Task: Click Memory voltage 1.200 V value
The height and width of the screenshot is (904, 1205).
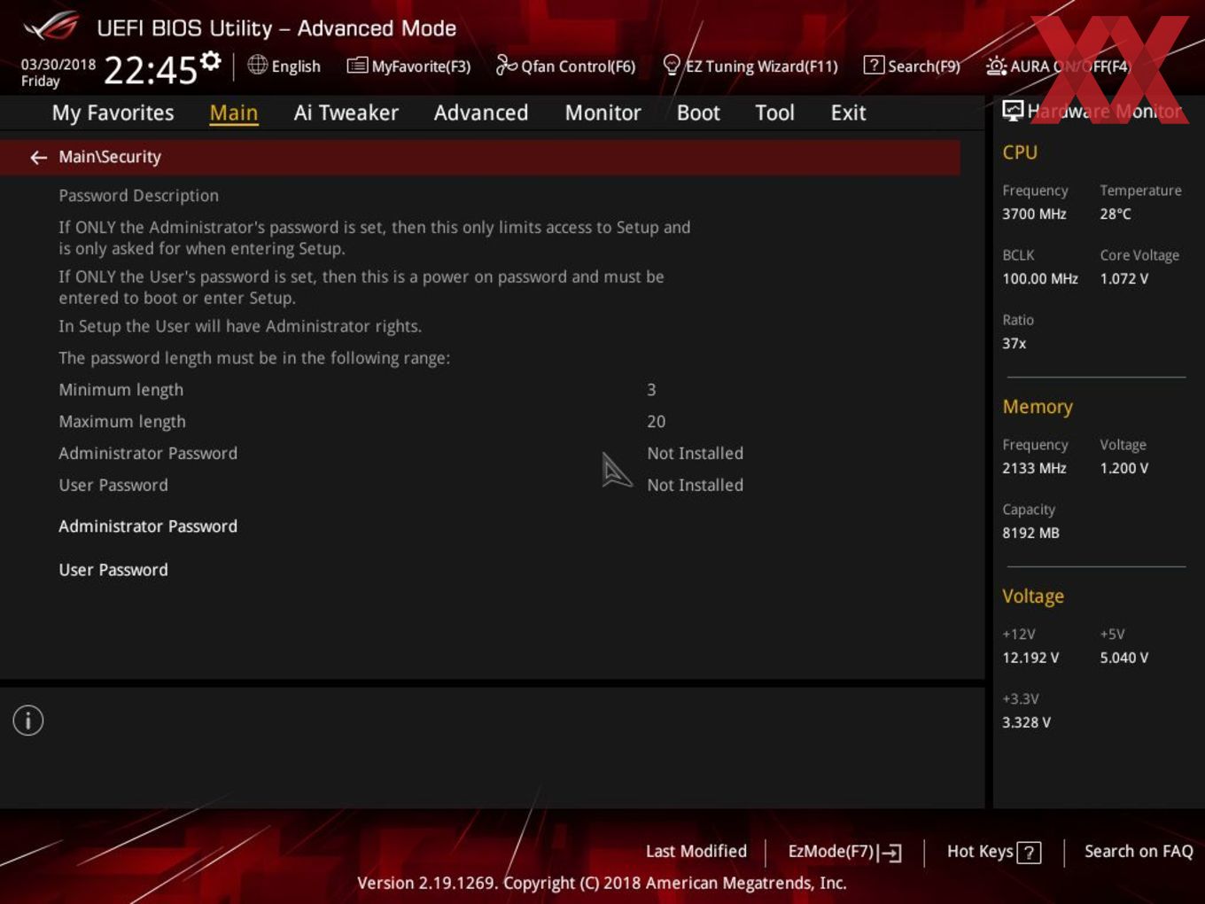Action: 1124,468
